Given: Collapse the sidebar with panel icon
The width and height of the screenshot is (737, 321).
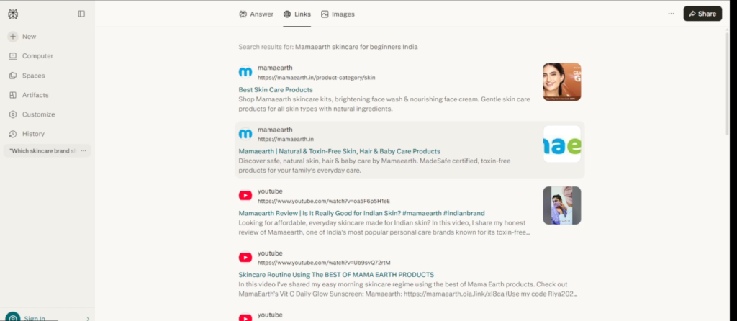Looking at the screenshot, I should point(81,14).
